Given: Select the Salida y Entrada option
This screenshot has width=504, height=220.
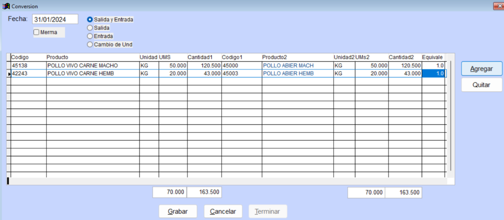Looking at the screenshot, I should [x=89, y=19].
